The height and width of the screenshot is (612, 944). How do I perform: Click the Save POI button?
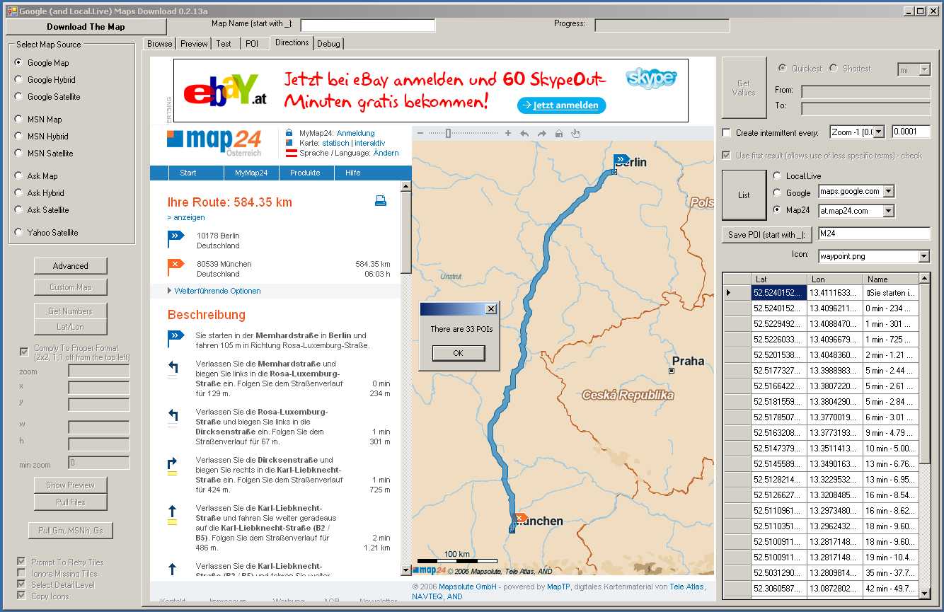point(767,235)
